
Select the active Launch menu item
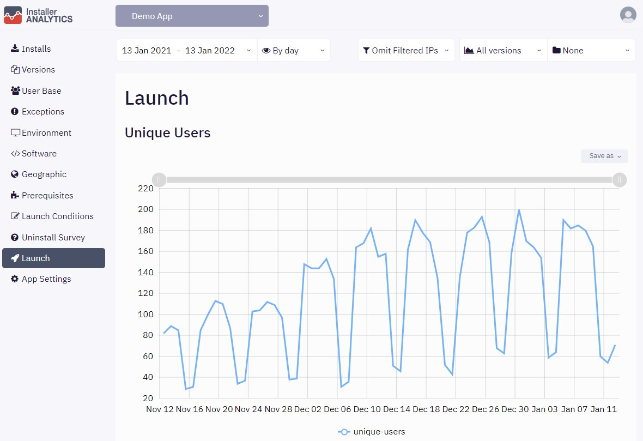pos(54,258)
